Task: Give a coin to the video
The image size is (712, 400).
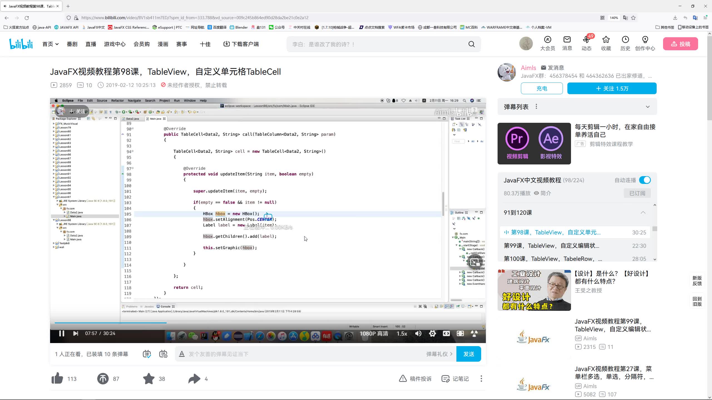Action: (x=103, y=378)
